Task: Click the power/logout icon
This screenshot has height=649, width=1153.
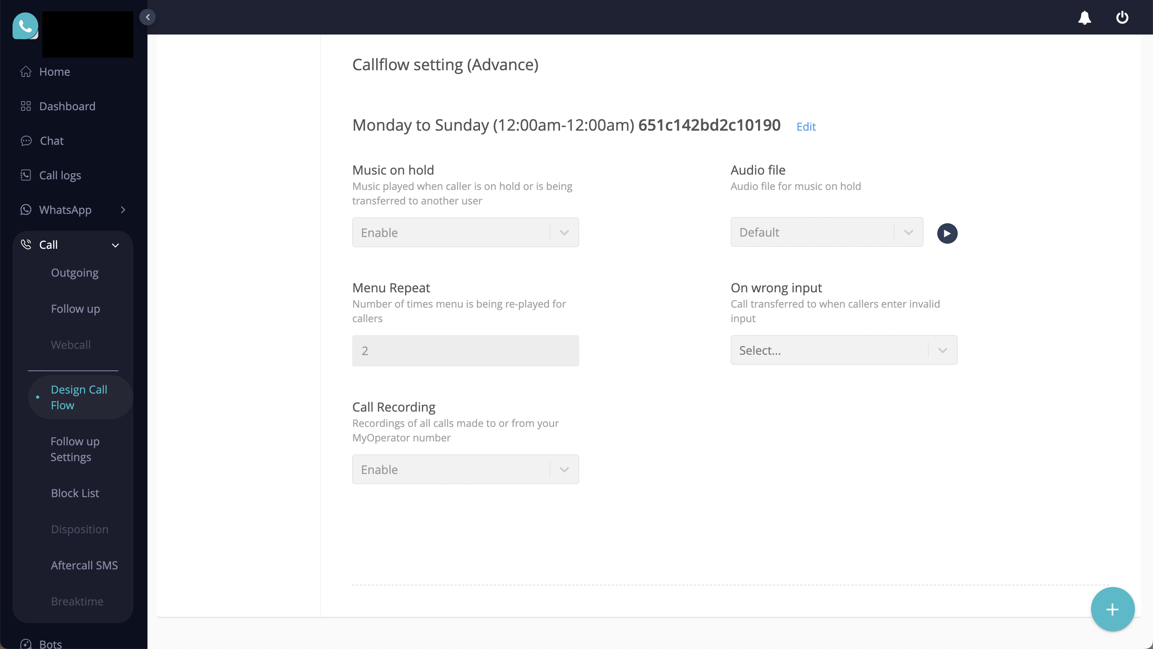Action: coord(1122,18)
